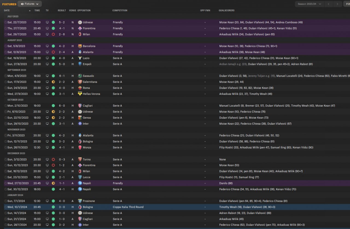Click the yellow draw indicator for the Salernitana match

[x=53, y=82]
